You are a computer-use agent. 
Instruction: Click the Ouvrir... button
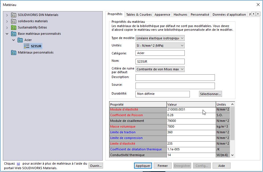(96, 166)
